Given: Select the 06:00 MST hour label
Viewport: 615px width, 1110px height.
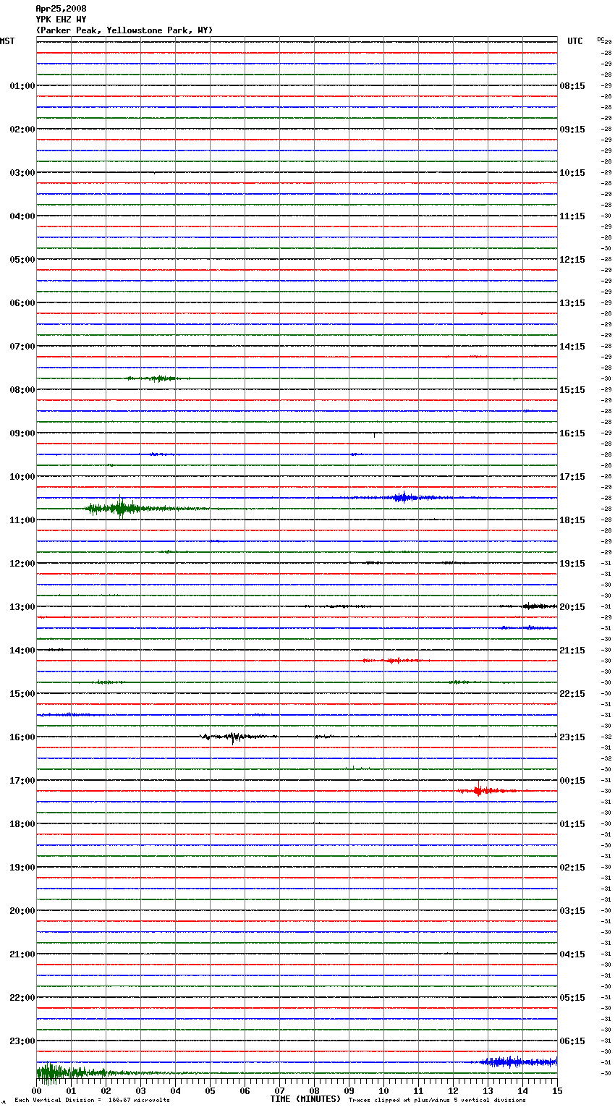Looking at the screenshot, I should [x=22, y=303].
